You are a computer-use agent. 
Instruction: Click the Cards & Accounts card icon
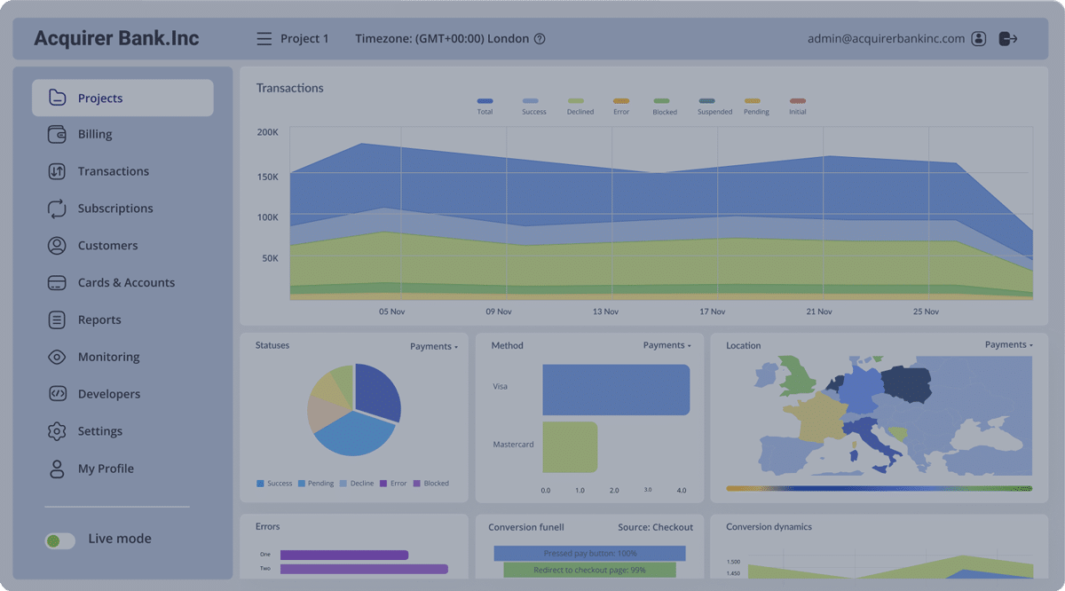[x=57, y=283]
